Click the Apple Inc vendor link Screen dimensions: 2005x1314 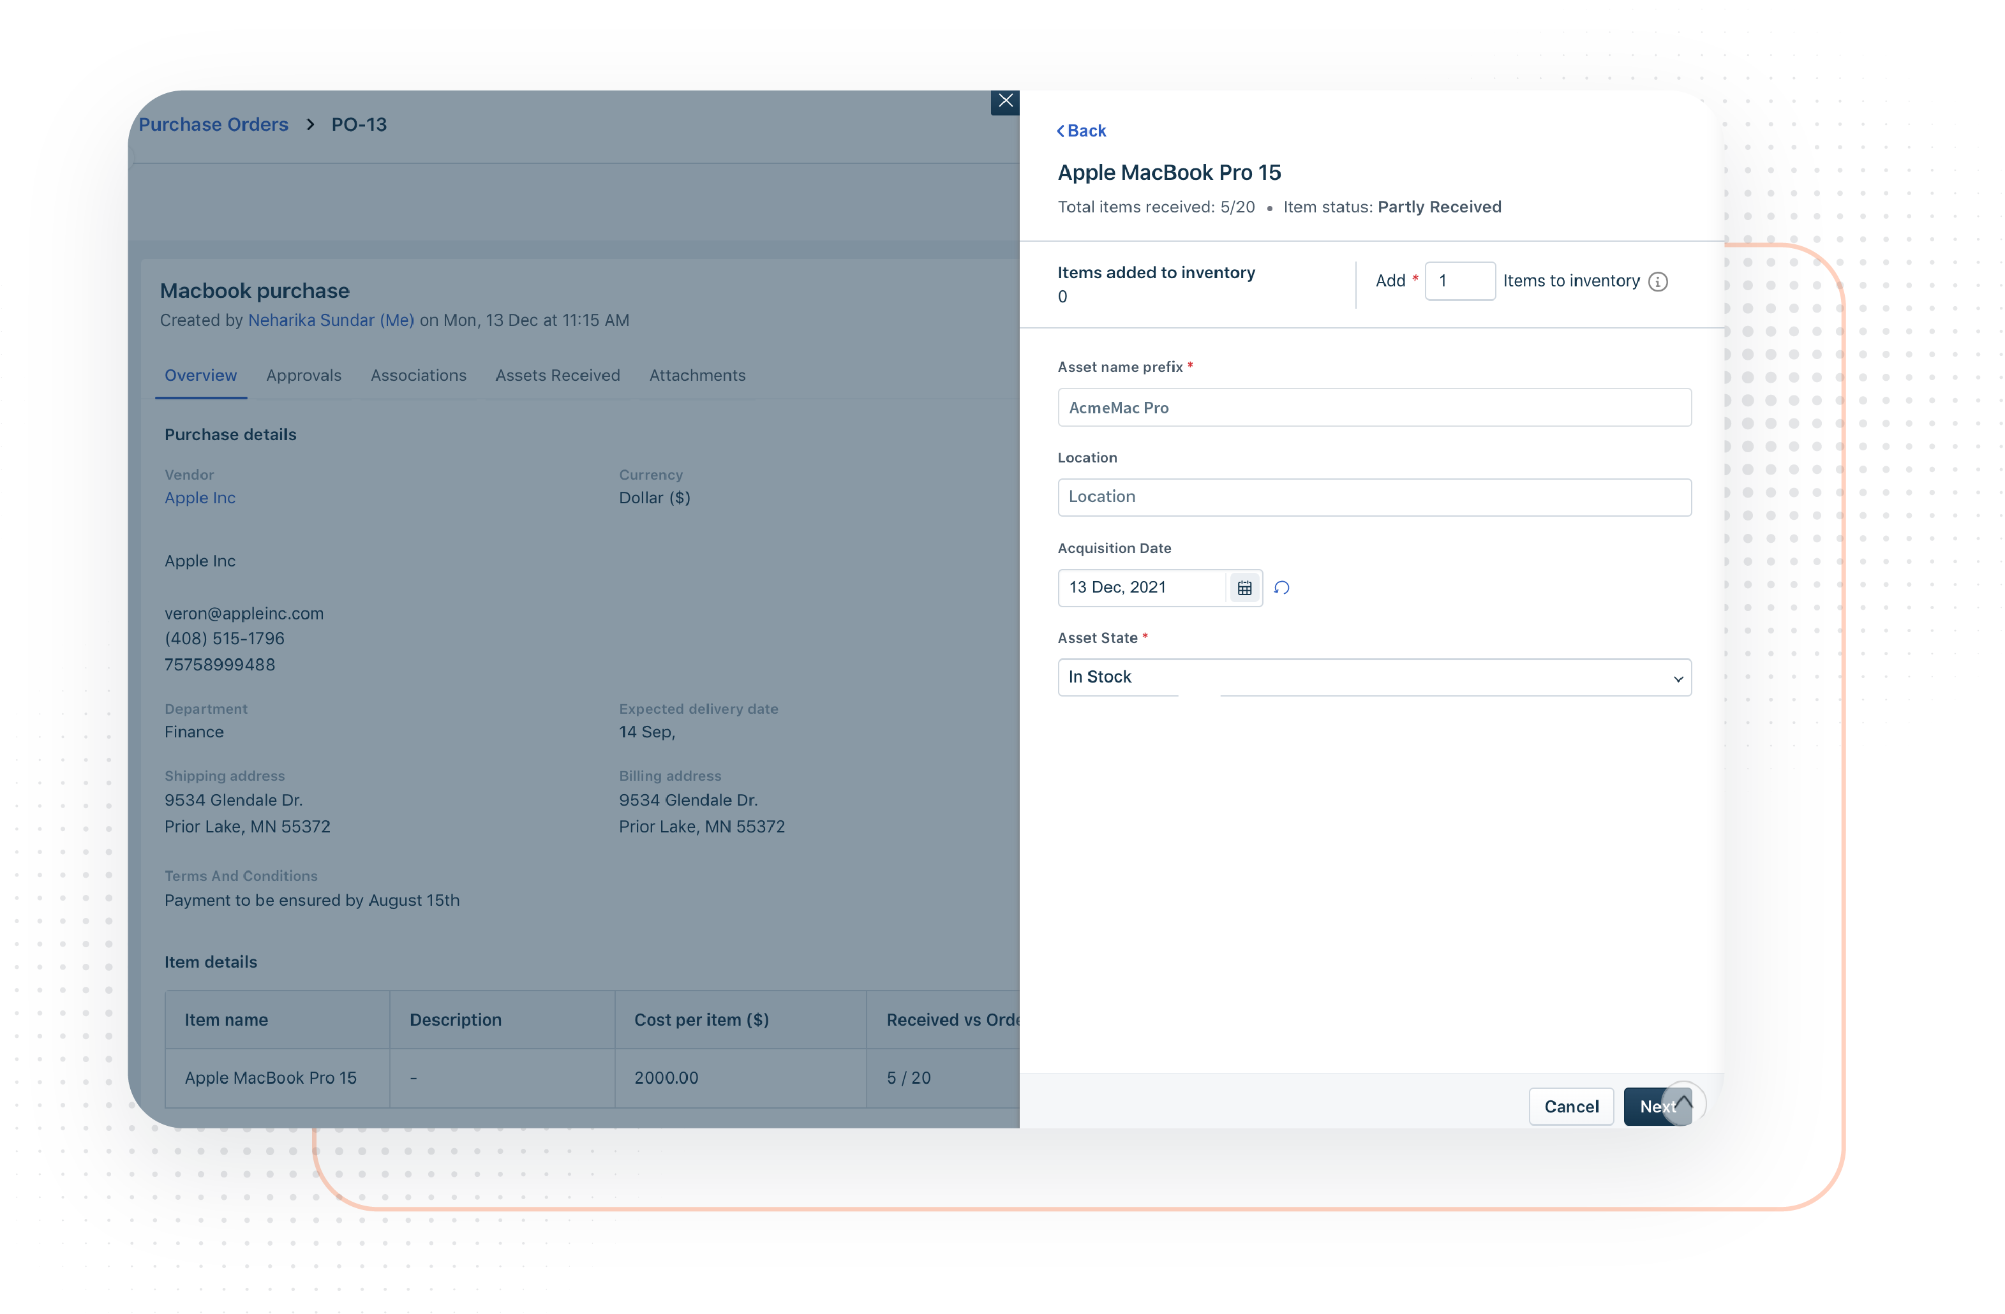tap(199, 497)
